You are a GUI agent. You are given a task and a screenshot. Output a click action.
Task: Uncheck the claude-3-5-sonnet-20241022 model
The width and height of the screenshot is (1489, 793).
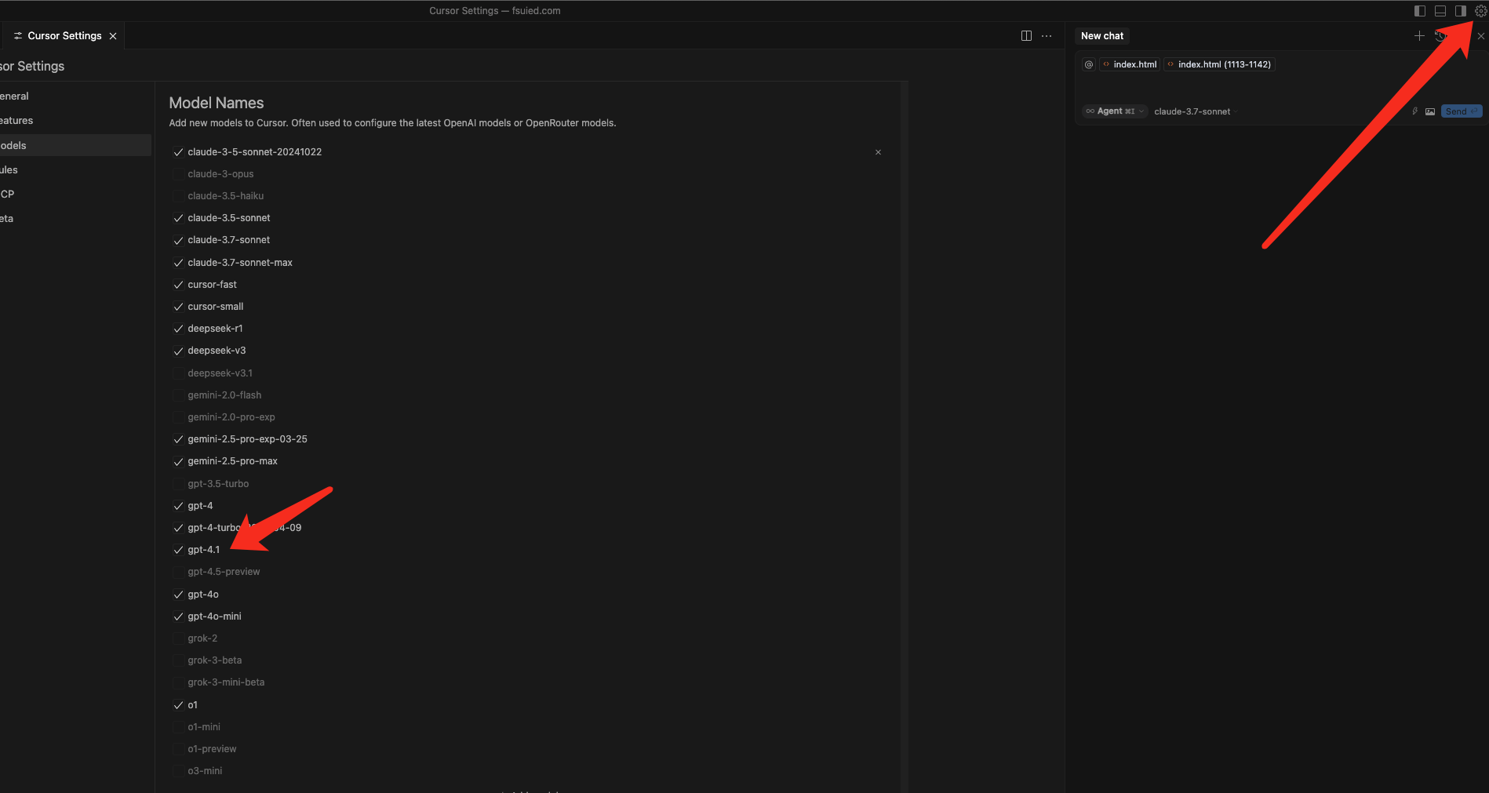tap(178, 152)
